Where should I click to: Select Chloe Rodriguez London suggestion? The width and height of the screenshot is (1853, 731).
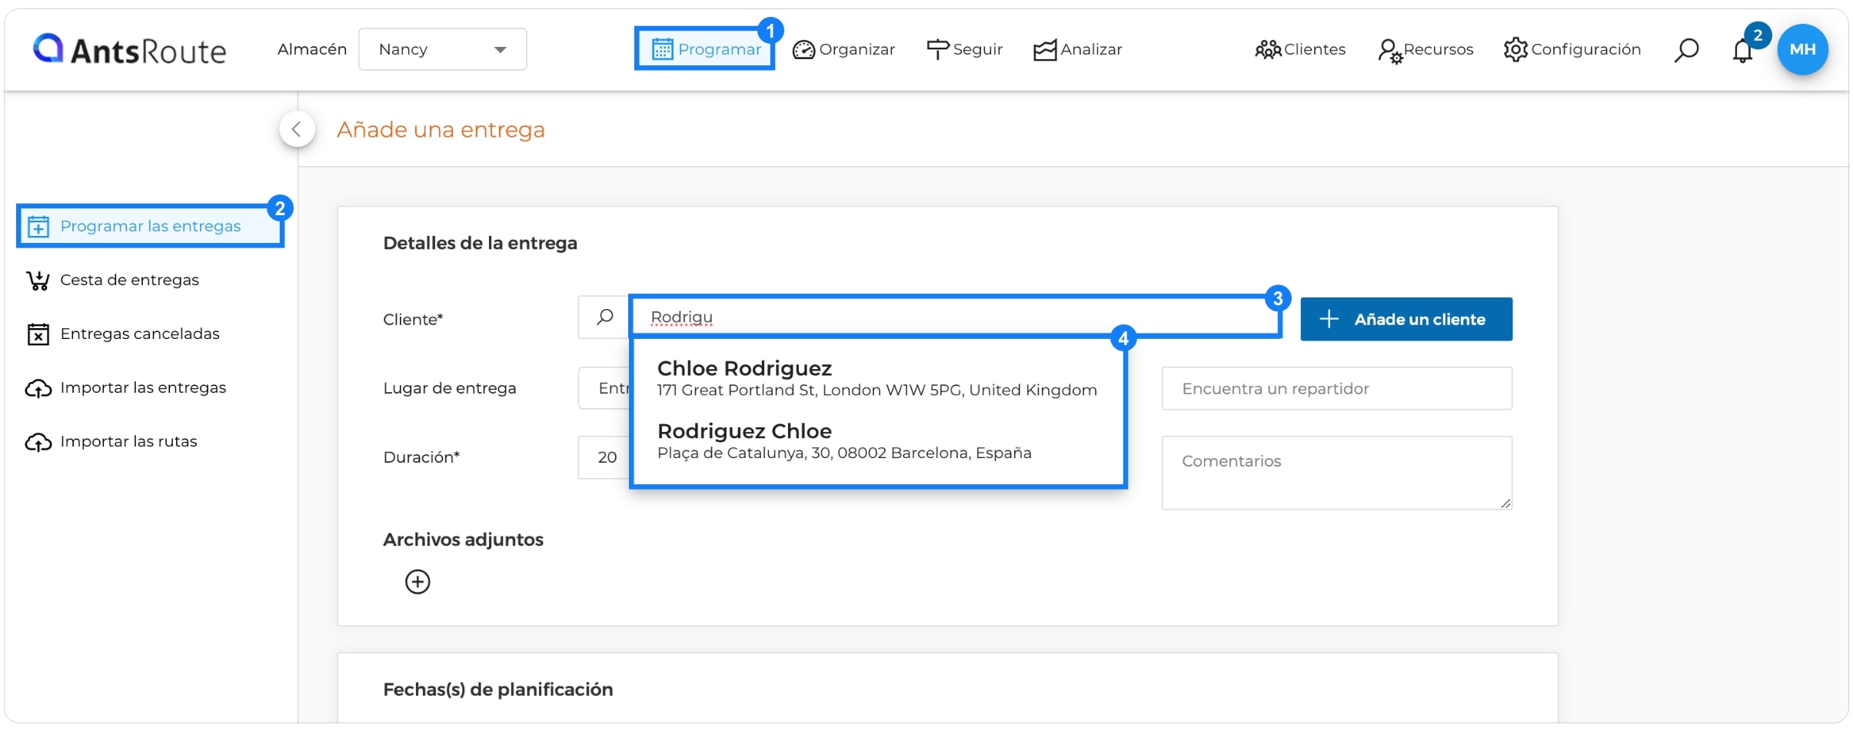pos(877,378)
